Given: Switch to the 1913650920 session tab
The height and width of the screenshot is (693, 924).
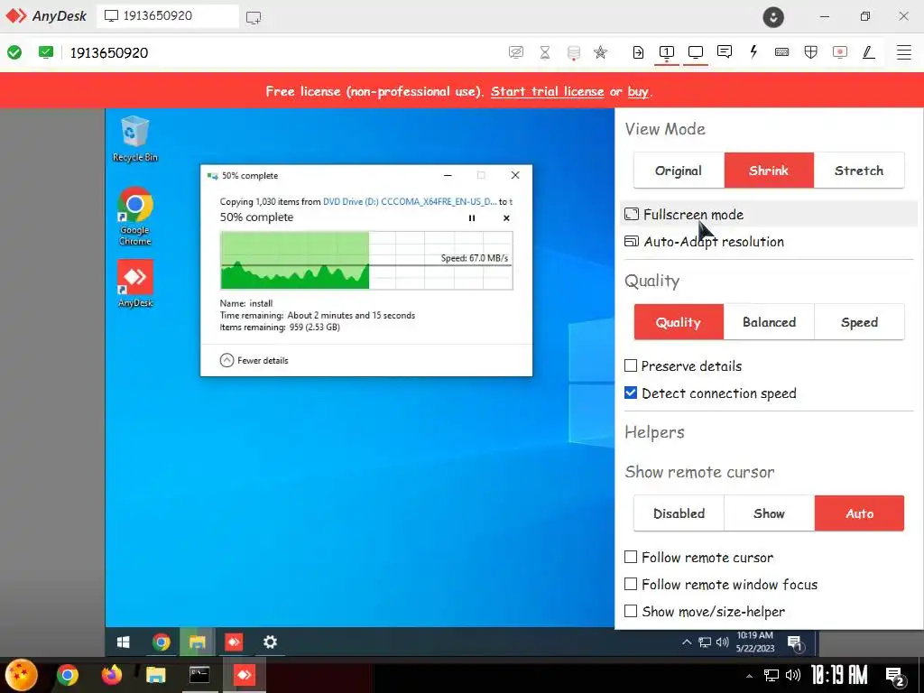Looking at the screenshot, I should point(168,16).
